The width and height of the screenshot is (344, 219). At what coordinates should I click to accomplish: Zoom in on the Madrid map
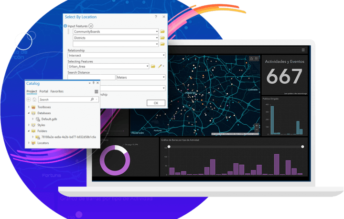point(257,126)
